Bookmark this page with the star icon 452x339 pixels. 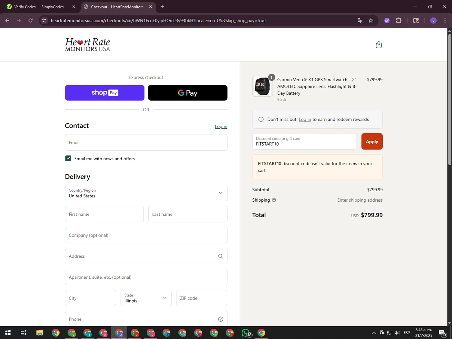[x=371, y=20]
